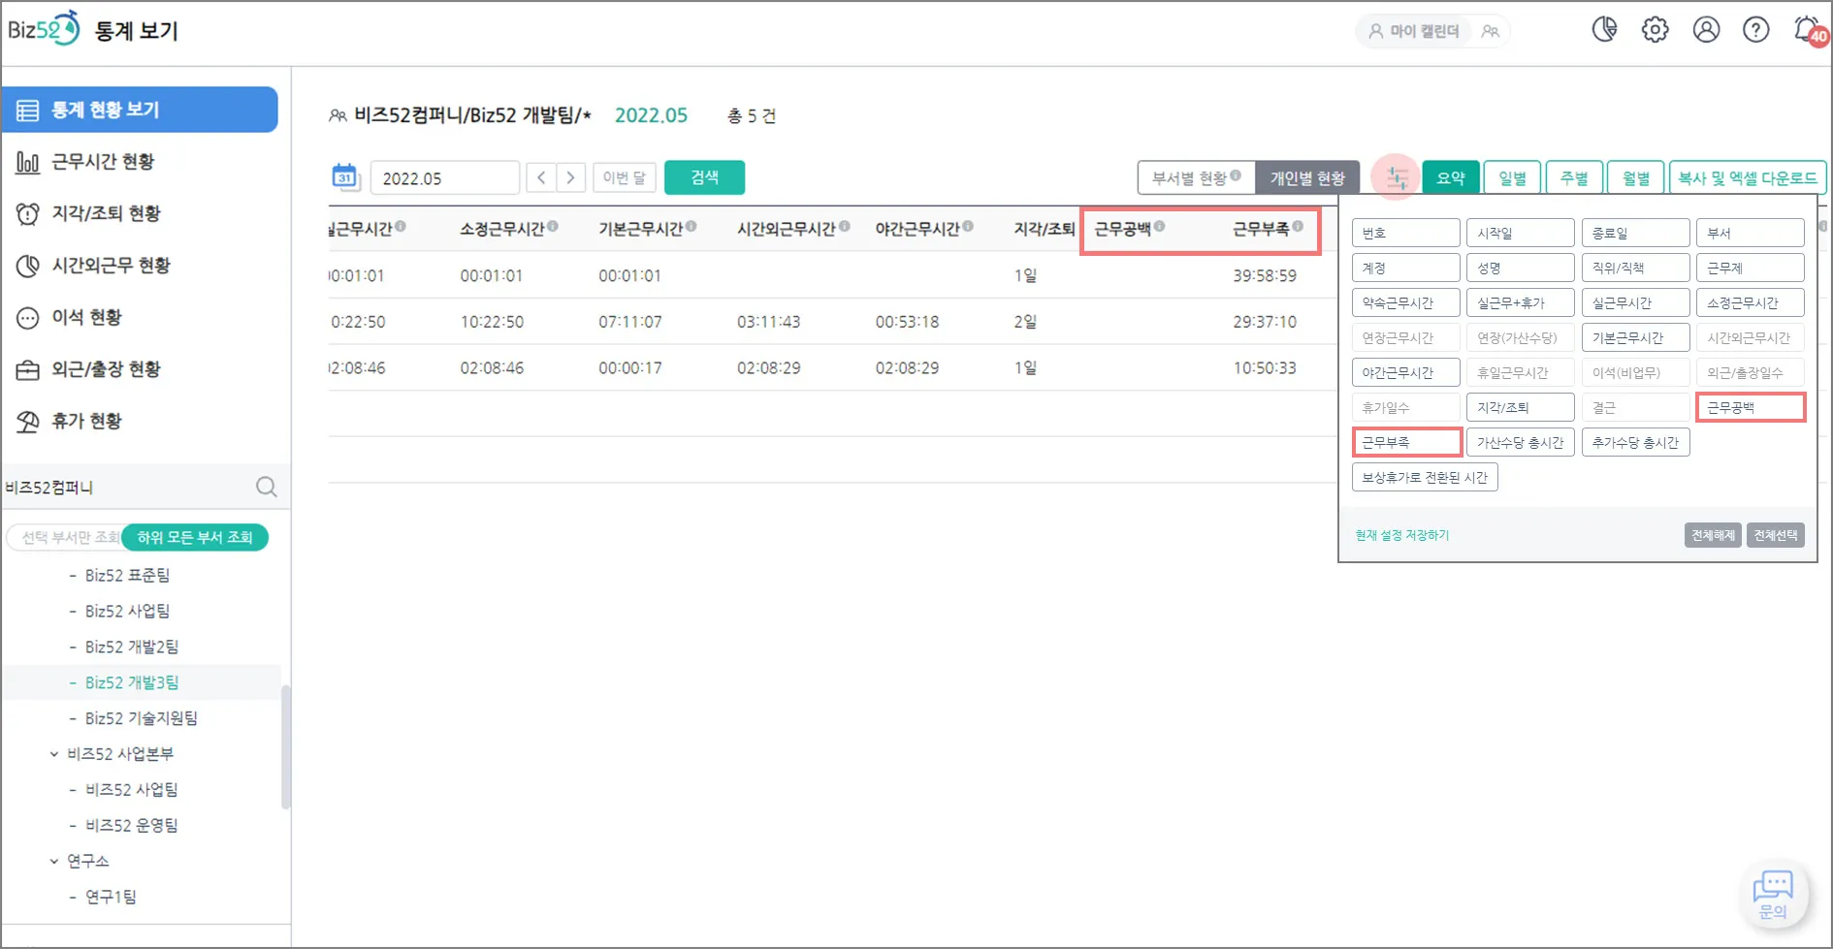Collapse the 연구소 tree node
Screen dimensions: 1833x949
pyautogui.click(x=54, y=861)
